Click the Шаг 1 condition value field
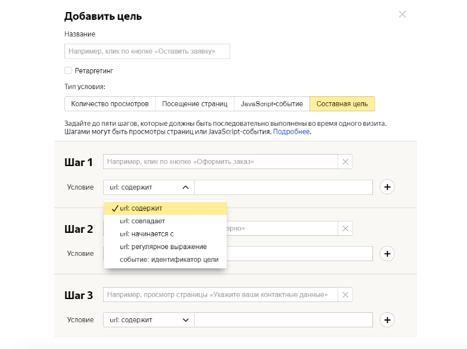 [x=283, y=187]
